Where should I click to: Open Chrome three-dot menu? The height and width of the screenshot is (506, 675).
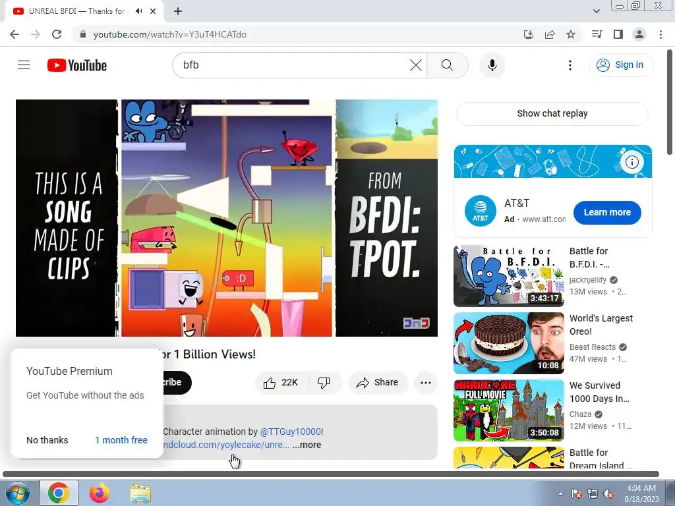(x=660, y=34)
